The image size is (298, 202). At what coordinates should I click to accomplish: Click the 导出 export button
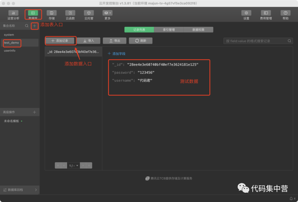115,41
